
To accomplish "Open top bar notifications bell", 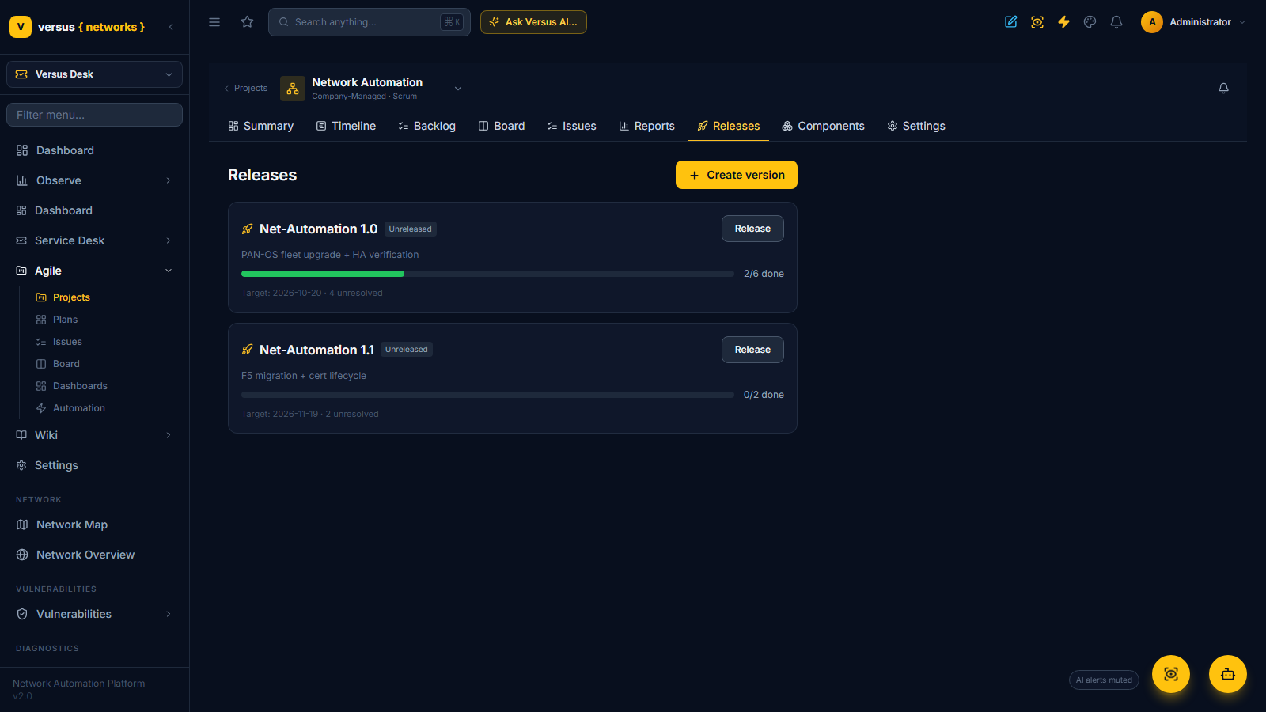I will click(x=1116, y=22).
